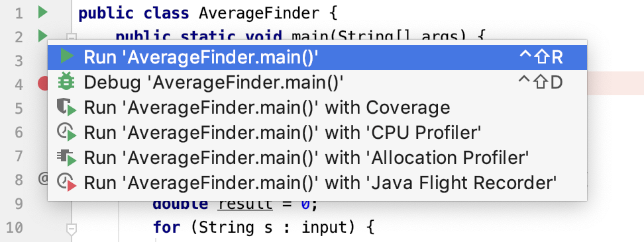Click the green play icon of the Run entry

click(66, 56)
